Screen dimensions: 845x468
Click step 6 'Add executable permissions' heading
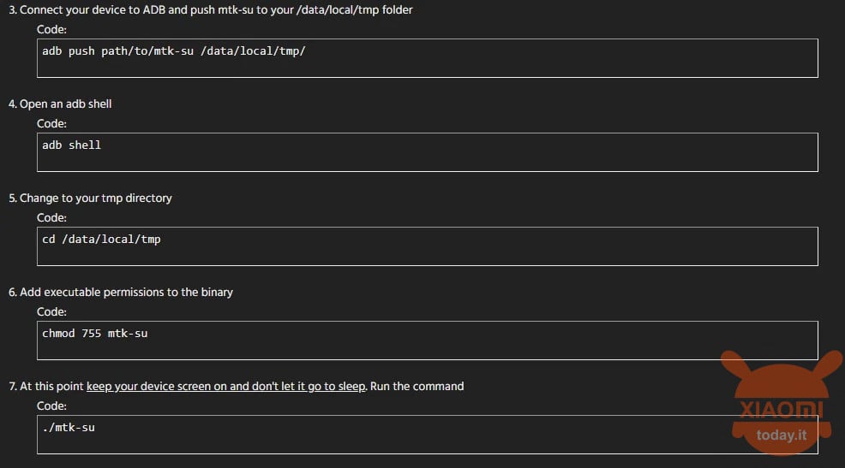tap(121, 292)
